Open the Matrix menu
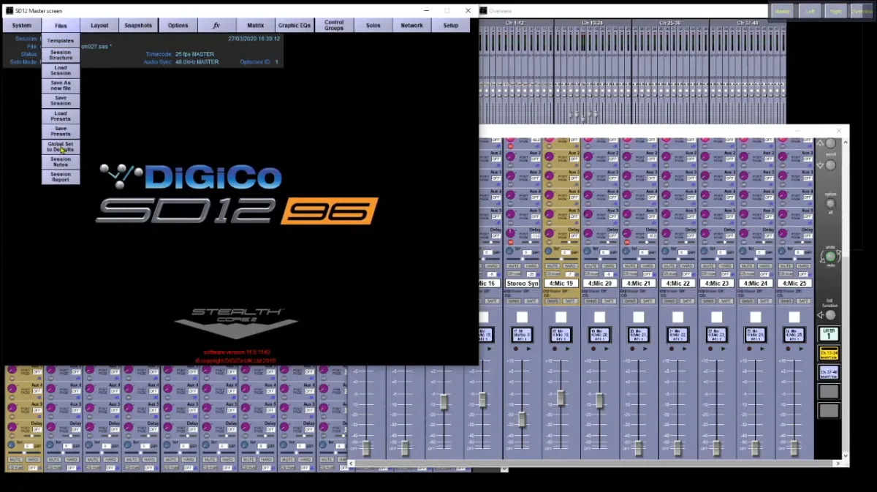The height and width of the screenshot is (492, 877). (x=256, y=26)
